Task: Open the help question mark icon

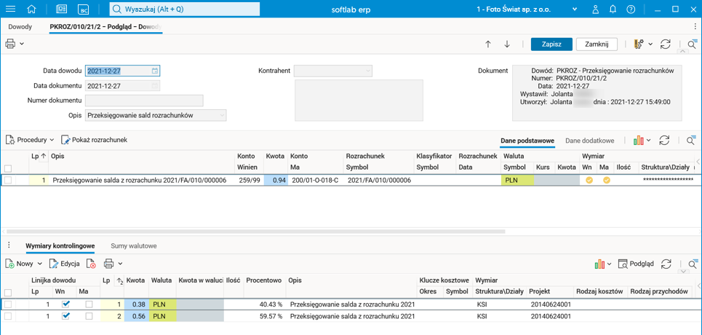Action: point(631,9)
